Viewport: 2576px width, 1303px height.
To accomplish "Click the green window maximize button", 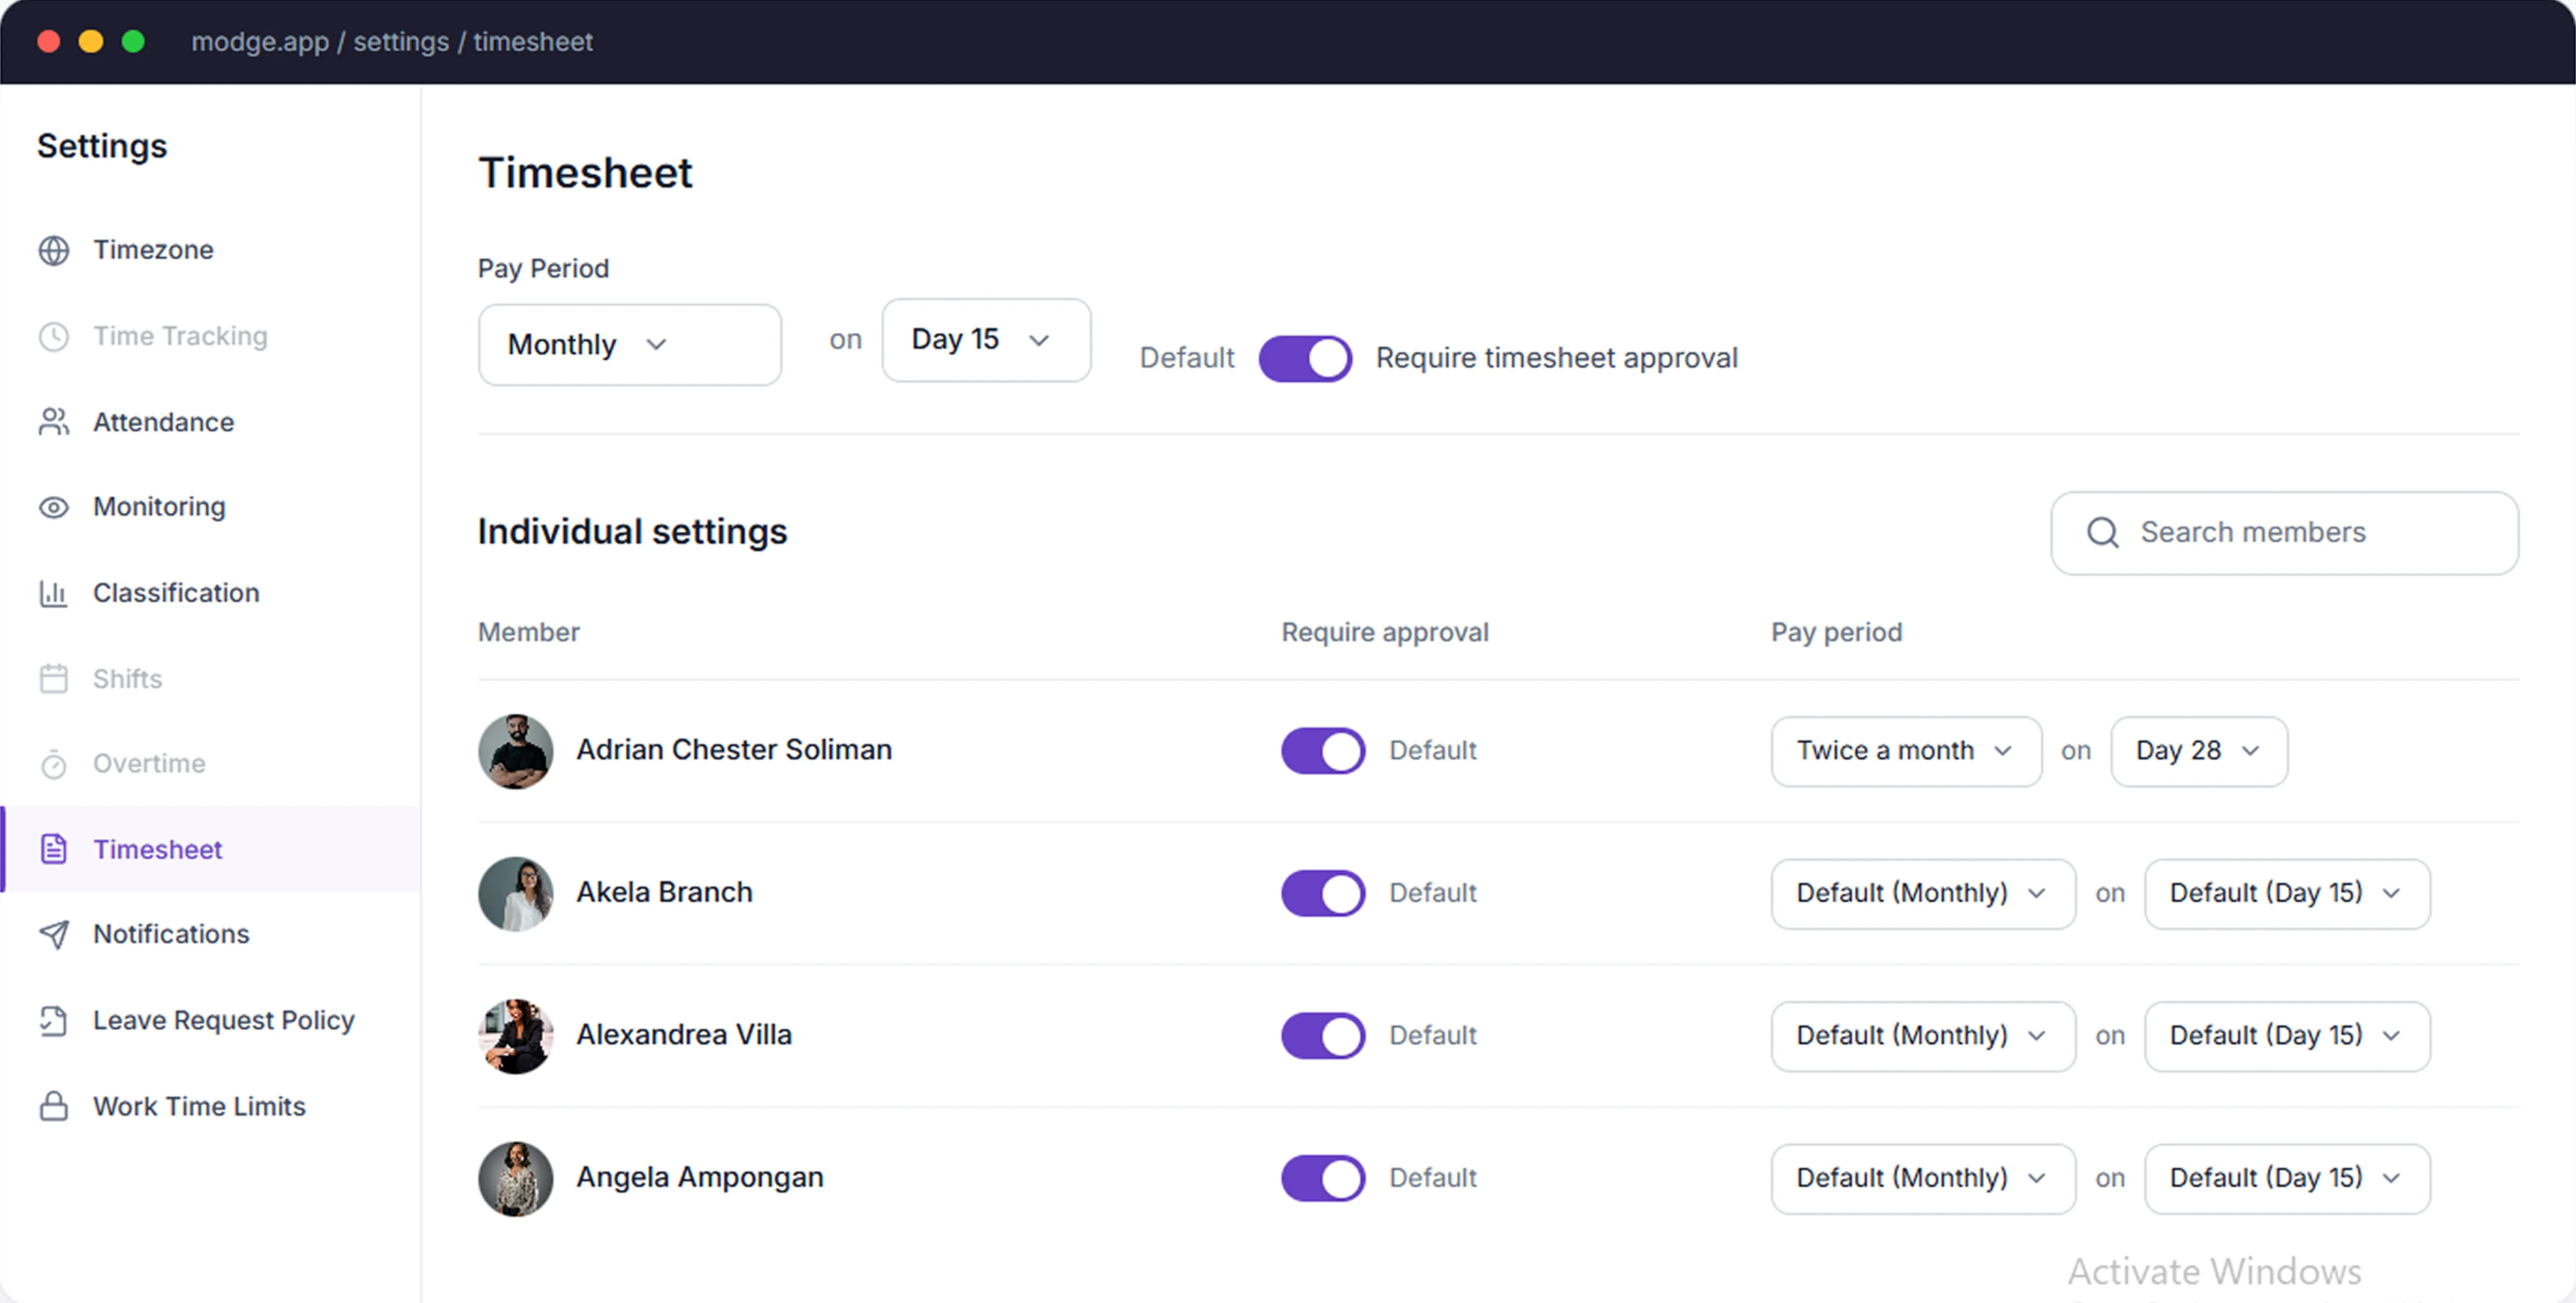I will pos(133,41).
